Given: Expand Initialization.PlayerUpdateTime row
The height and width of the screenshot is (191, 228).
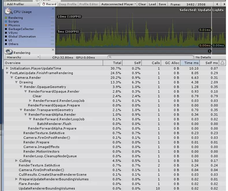Looking at the screenshot, I should [x=7, y=68].
